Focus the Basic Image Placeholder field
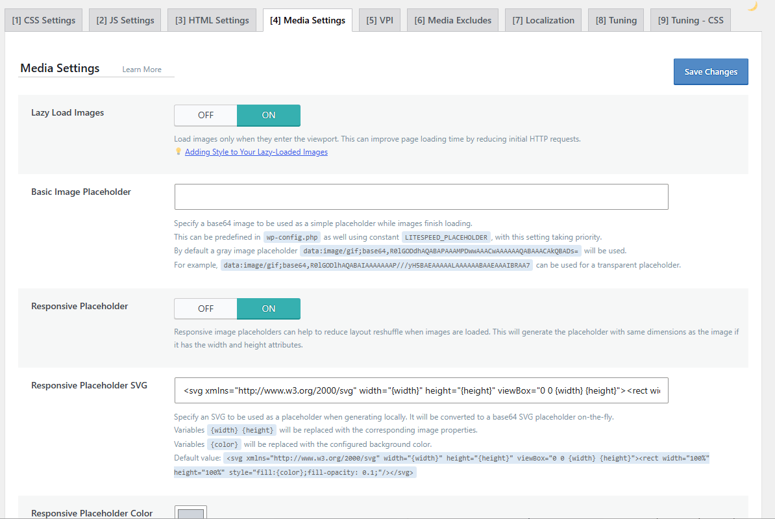Screen dimensions: 775x519 (421, 197)
